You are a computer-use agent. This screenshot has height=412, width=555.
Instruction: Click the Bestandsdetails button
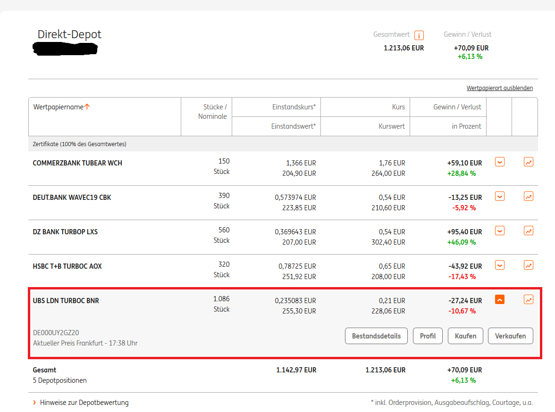pyautogui.click(x=376, y=336)
